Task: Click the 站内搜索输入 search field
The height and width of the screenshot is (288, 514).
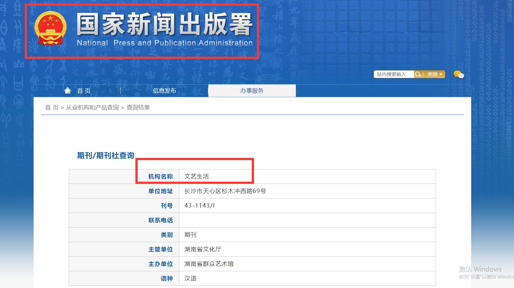Action: click(393, 74)
